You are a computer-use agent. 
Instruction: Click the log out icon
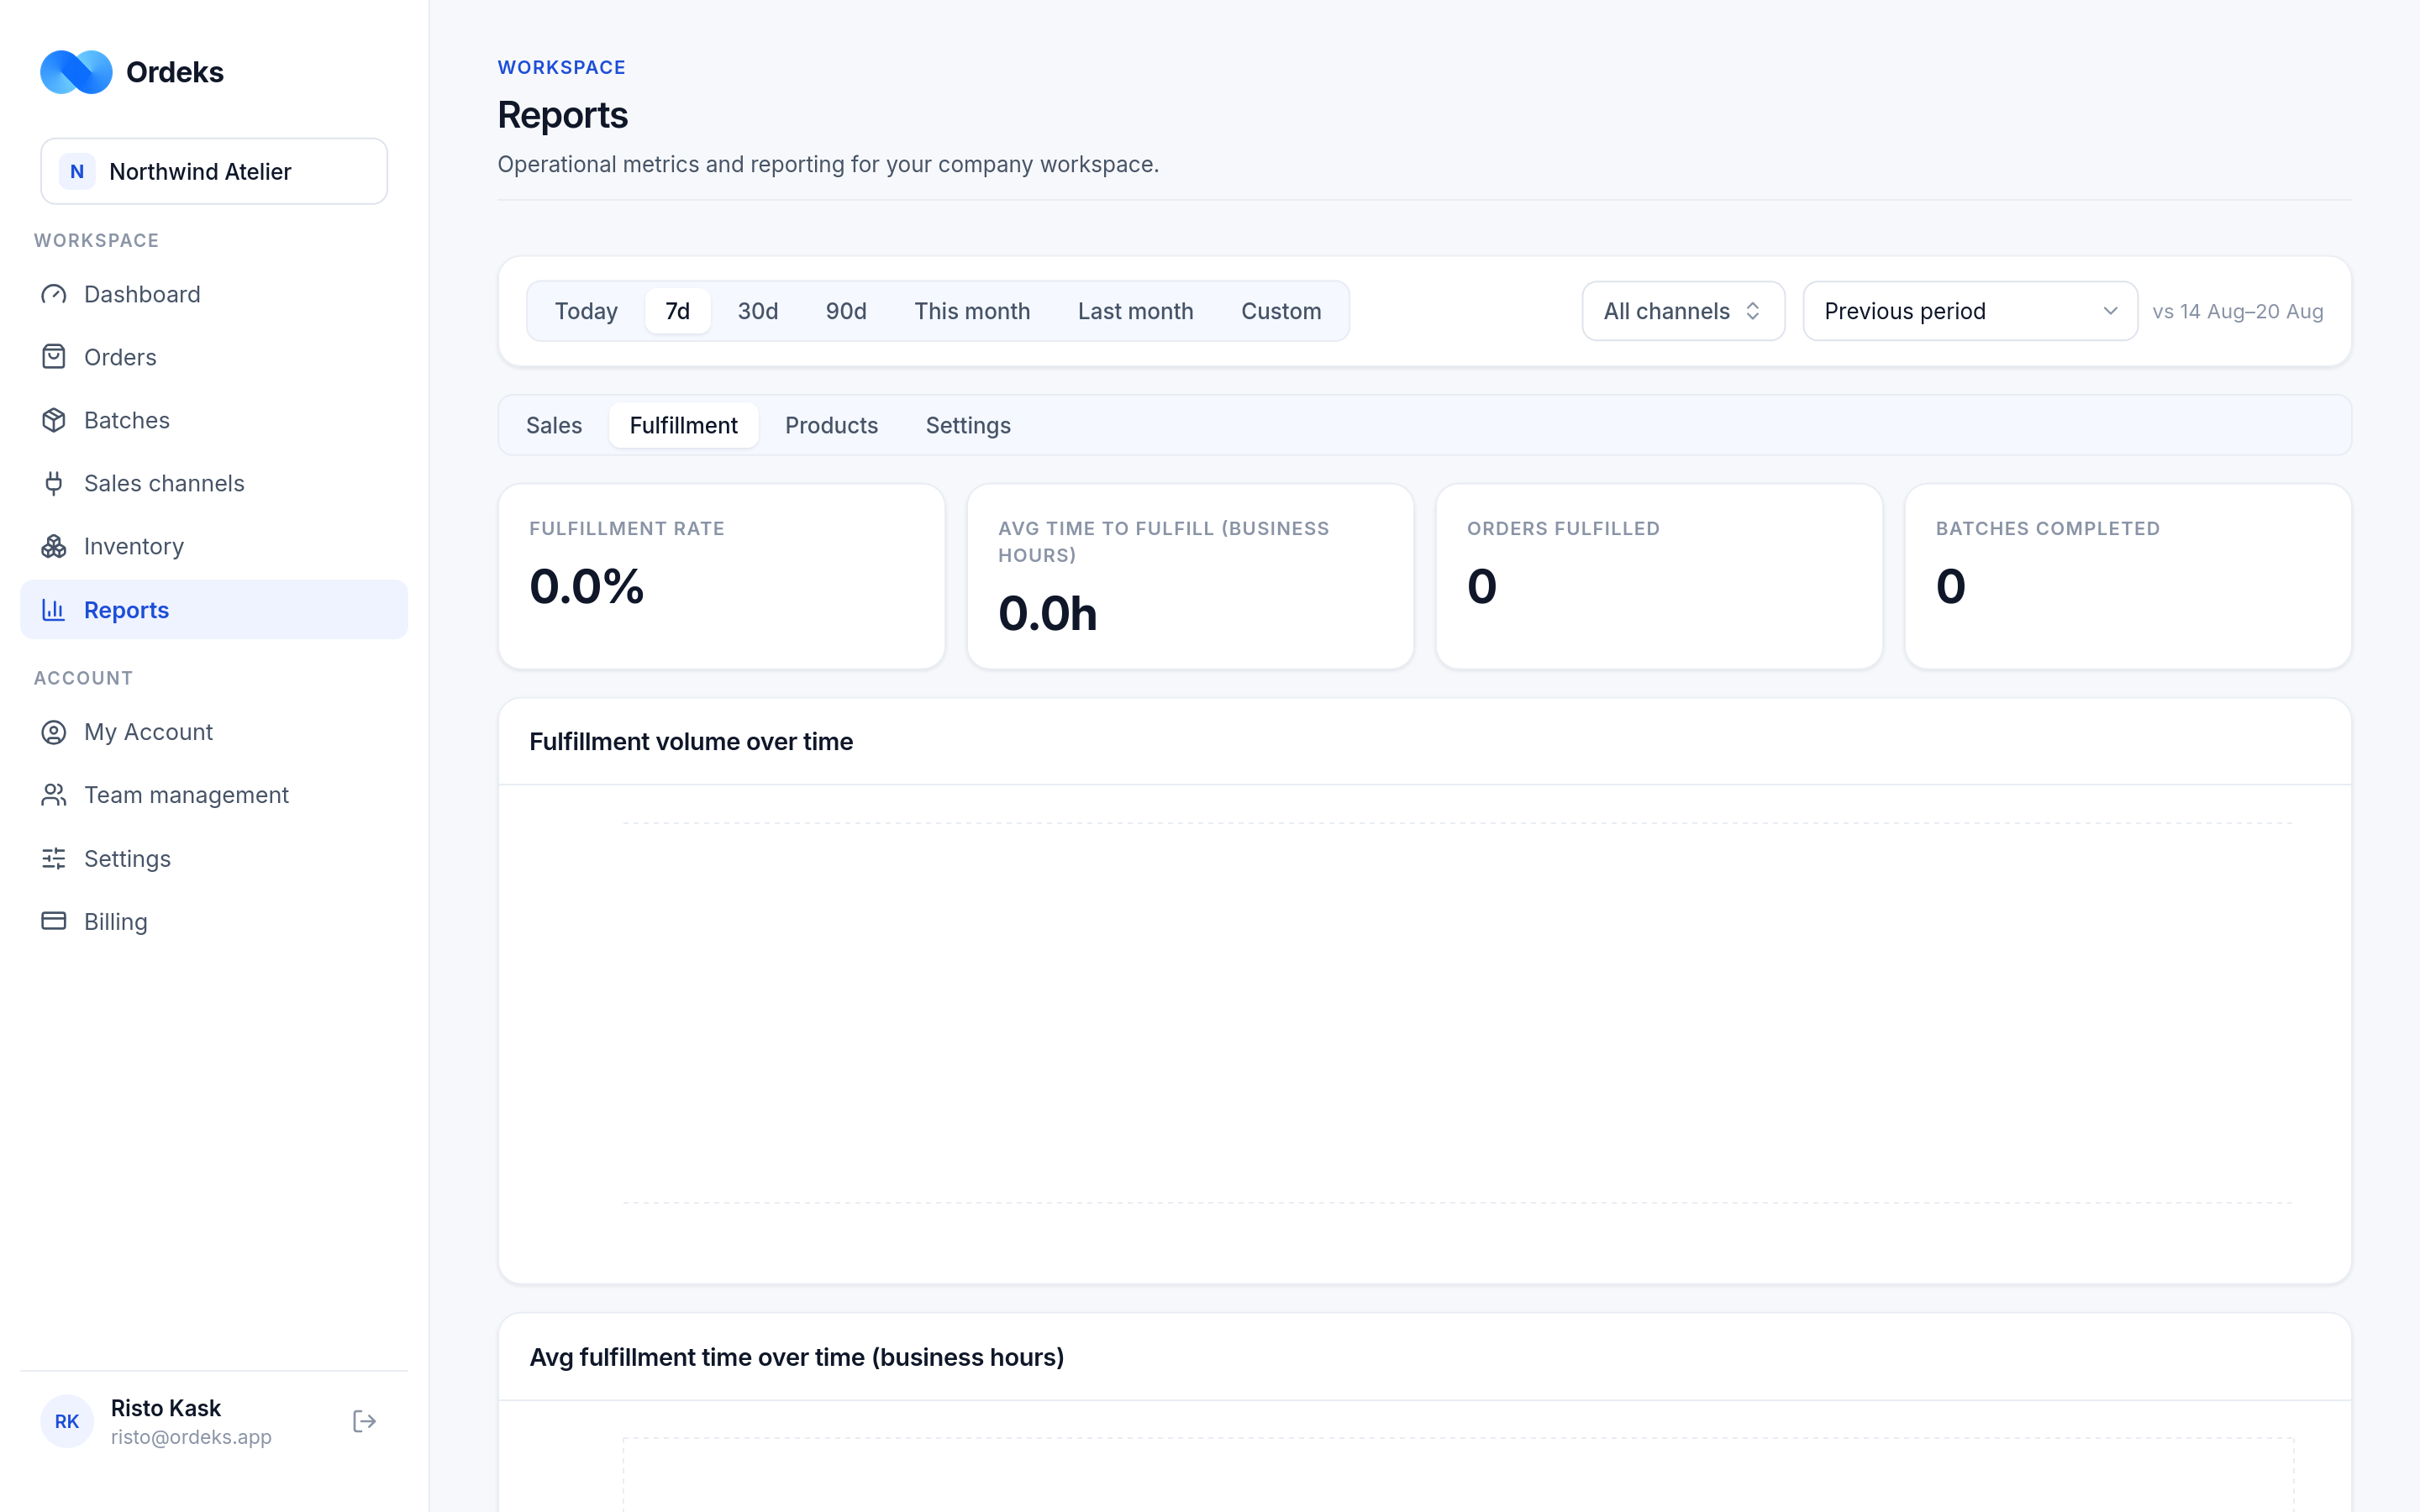pyautogui.click(x=365, y=1421)
